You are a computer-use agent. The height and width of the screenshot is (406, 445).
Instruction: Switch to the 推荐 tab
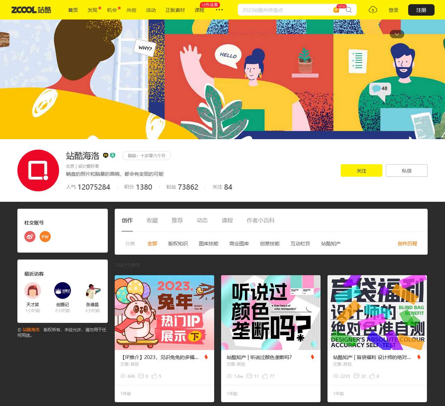coord(177,220)
